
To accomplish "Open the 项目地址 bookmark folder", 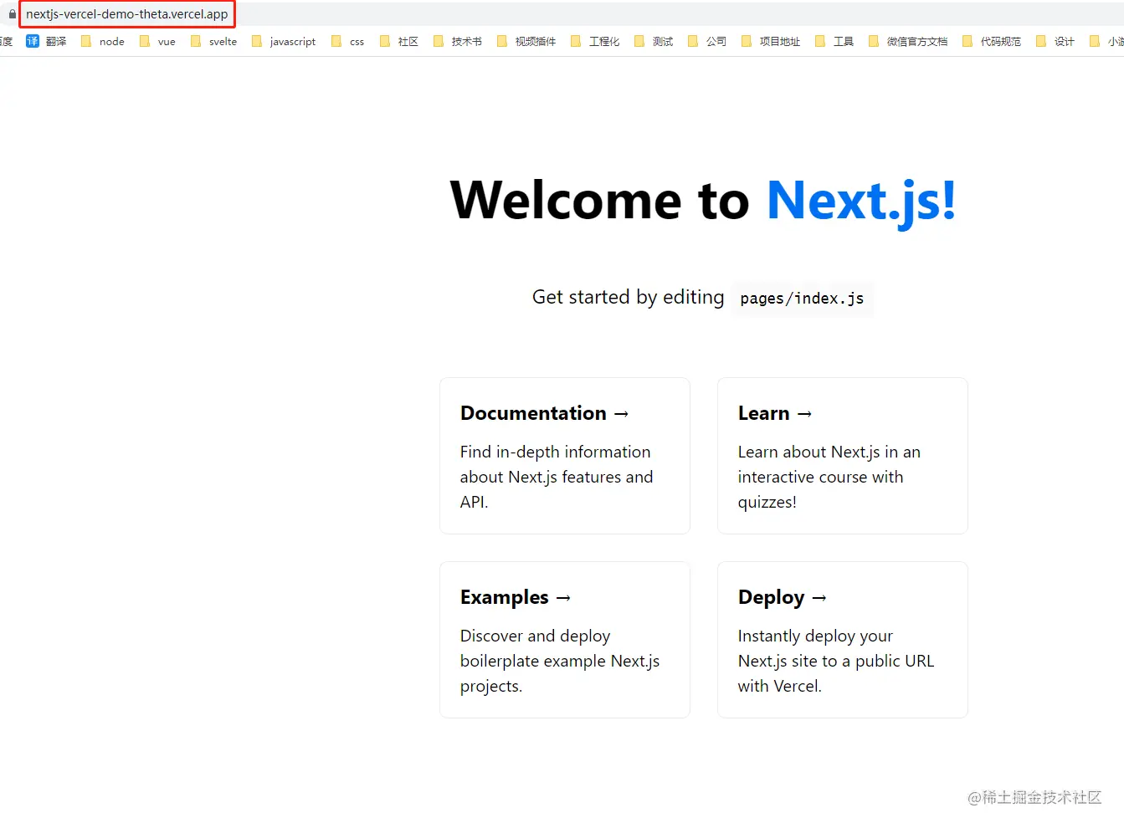I will (771, 41).
